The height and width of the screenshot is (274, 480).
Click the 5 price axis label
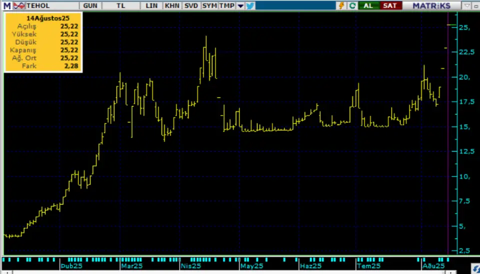[x=462, y=226]
